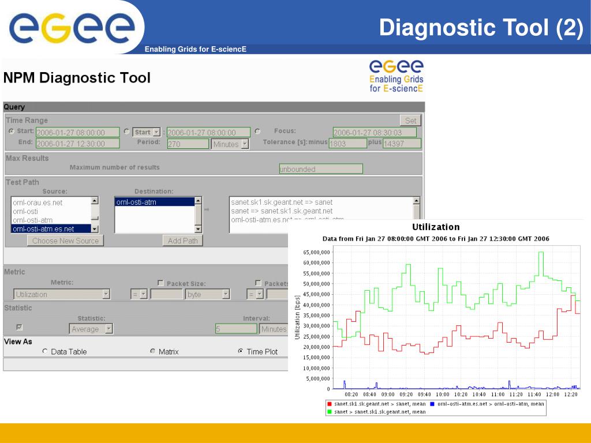Click the Focus date field 2006-01-27 08:30:03
The height and width of the screenshot is (443, 591).
tap(375, 132)
